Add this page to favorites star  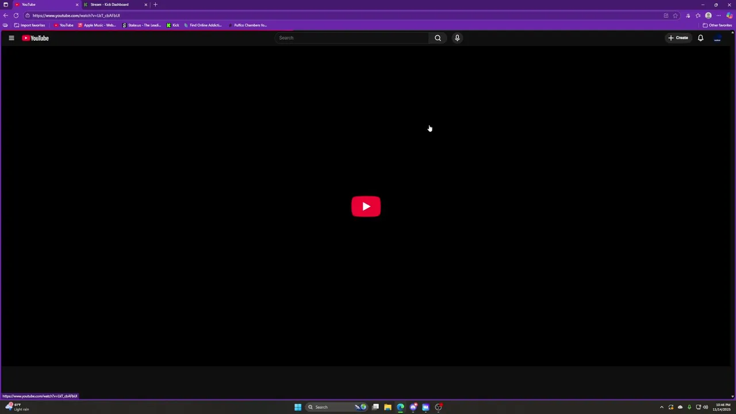pos(676,16)
